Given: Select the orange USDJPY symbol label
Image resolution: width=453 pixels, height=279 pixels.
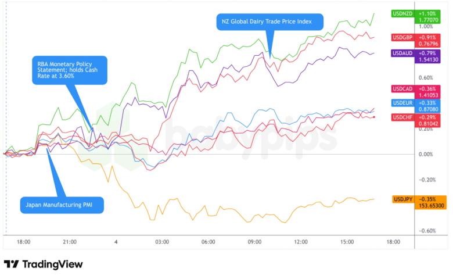Looking at the screenshot, I should point(403,199).
